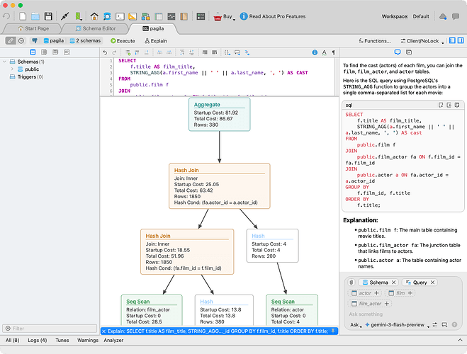Toggle the left sidebar panel visibility

click(452, 40)
